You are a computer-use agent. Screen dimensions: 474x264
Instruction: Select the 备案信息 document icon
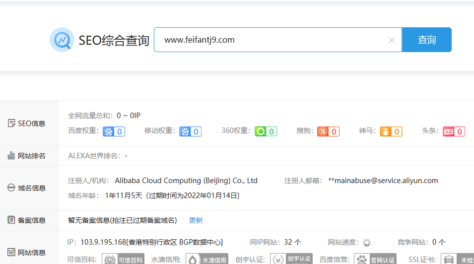click(x=11, y=220)
